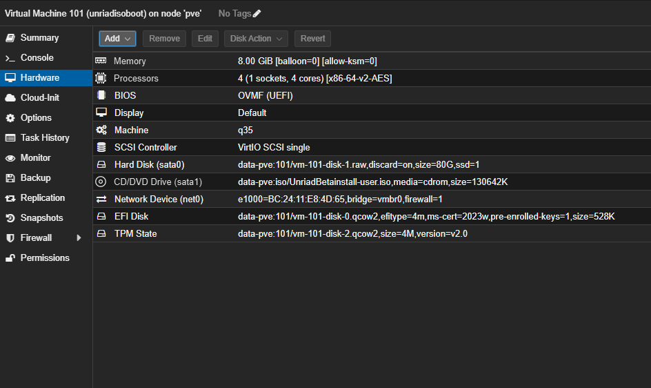
Task: Open the Options section
Action: click(36, 117)
